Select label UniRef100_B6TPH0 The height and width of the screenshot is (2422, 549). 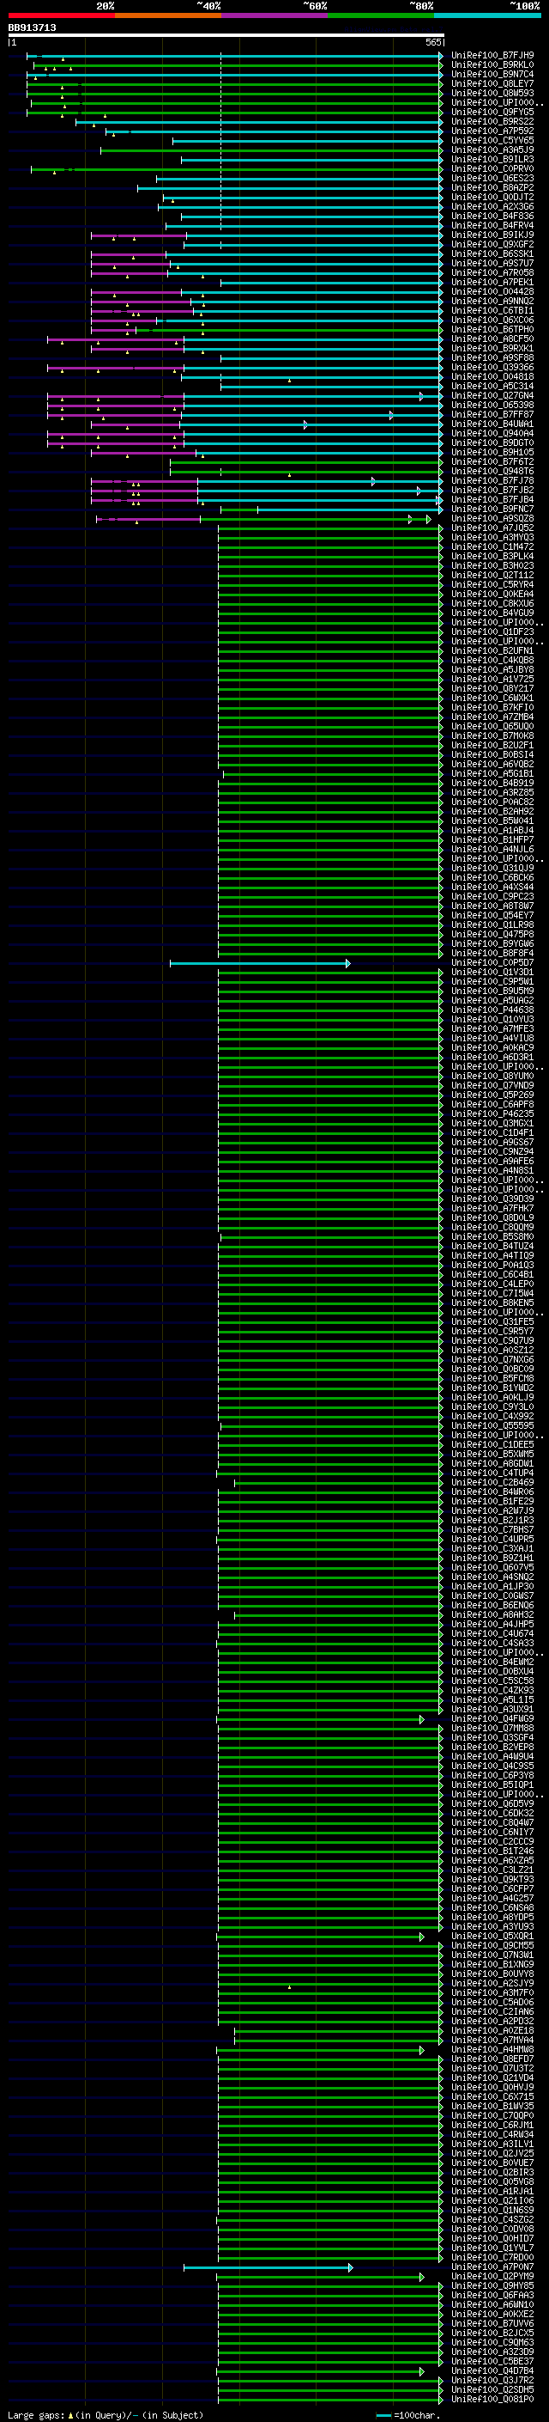(x=492, y=329)
